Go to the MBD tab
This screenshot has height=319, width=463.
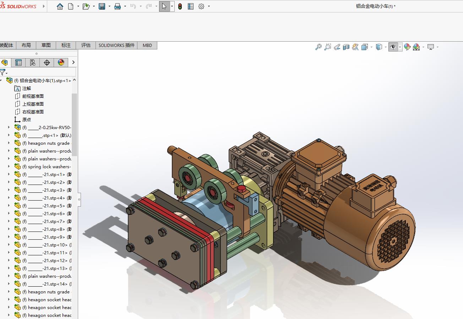click(x=147, y=45)
